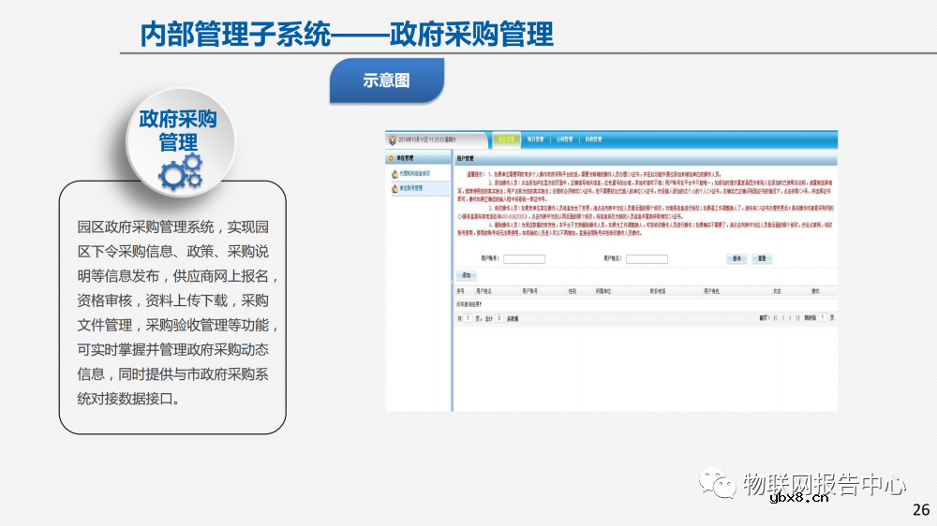This screenshot has width=937, height=526.
Task: Click the avatar icon beside the date
Action: pos(392,139)
